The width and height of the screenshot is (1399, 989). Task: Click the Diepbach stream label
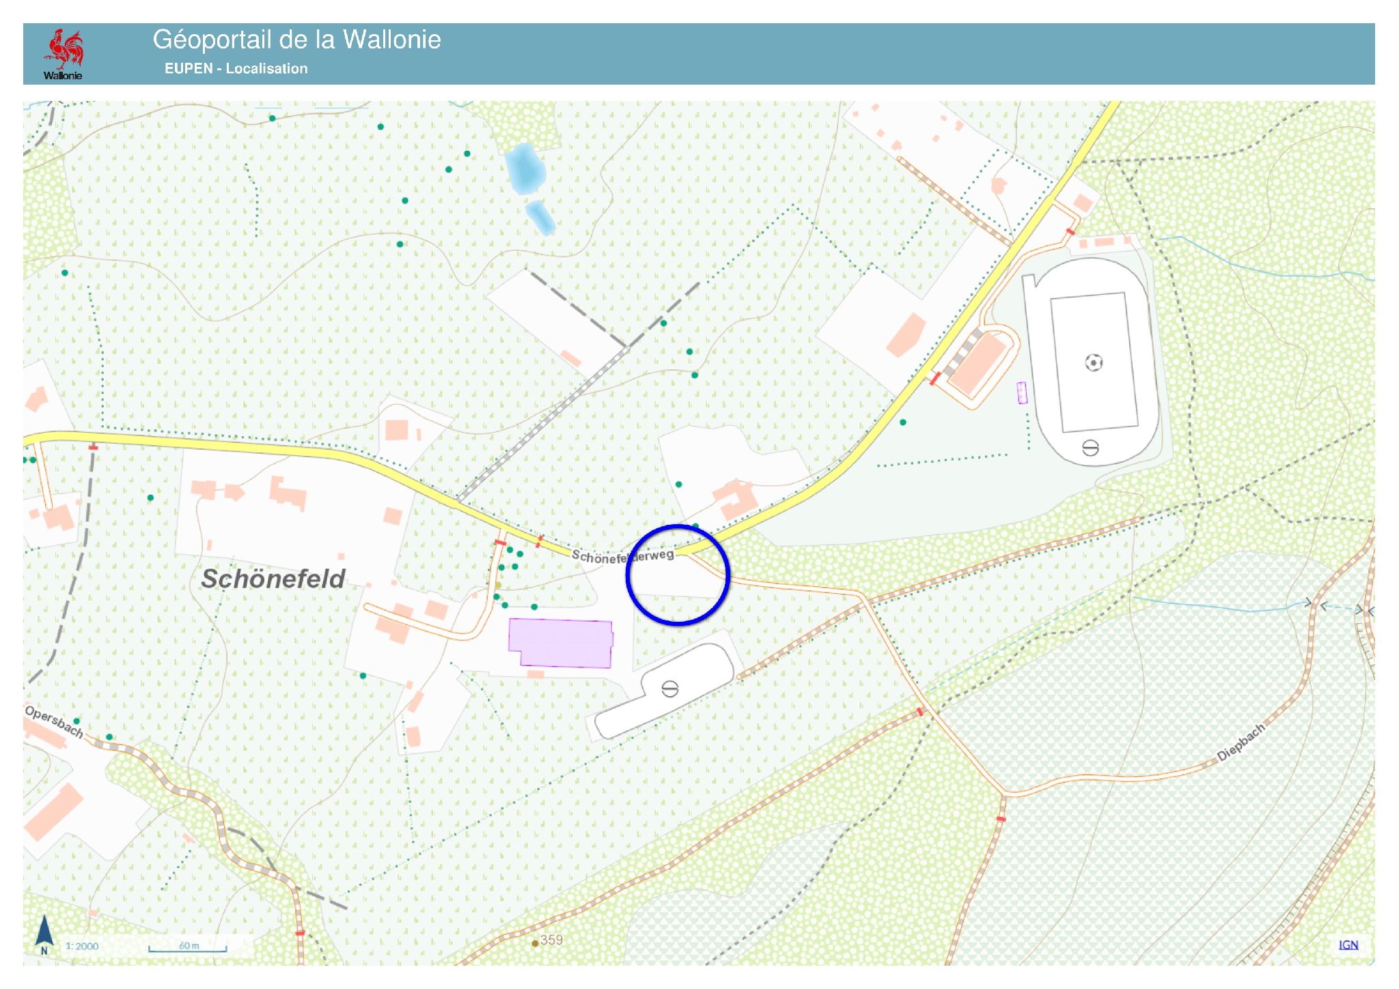coord(1241,743)
